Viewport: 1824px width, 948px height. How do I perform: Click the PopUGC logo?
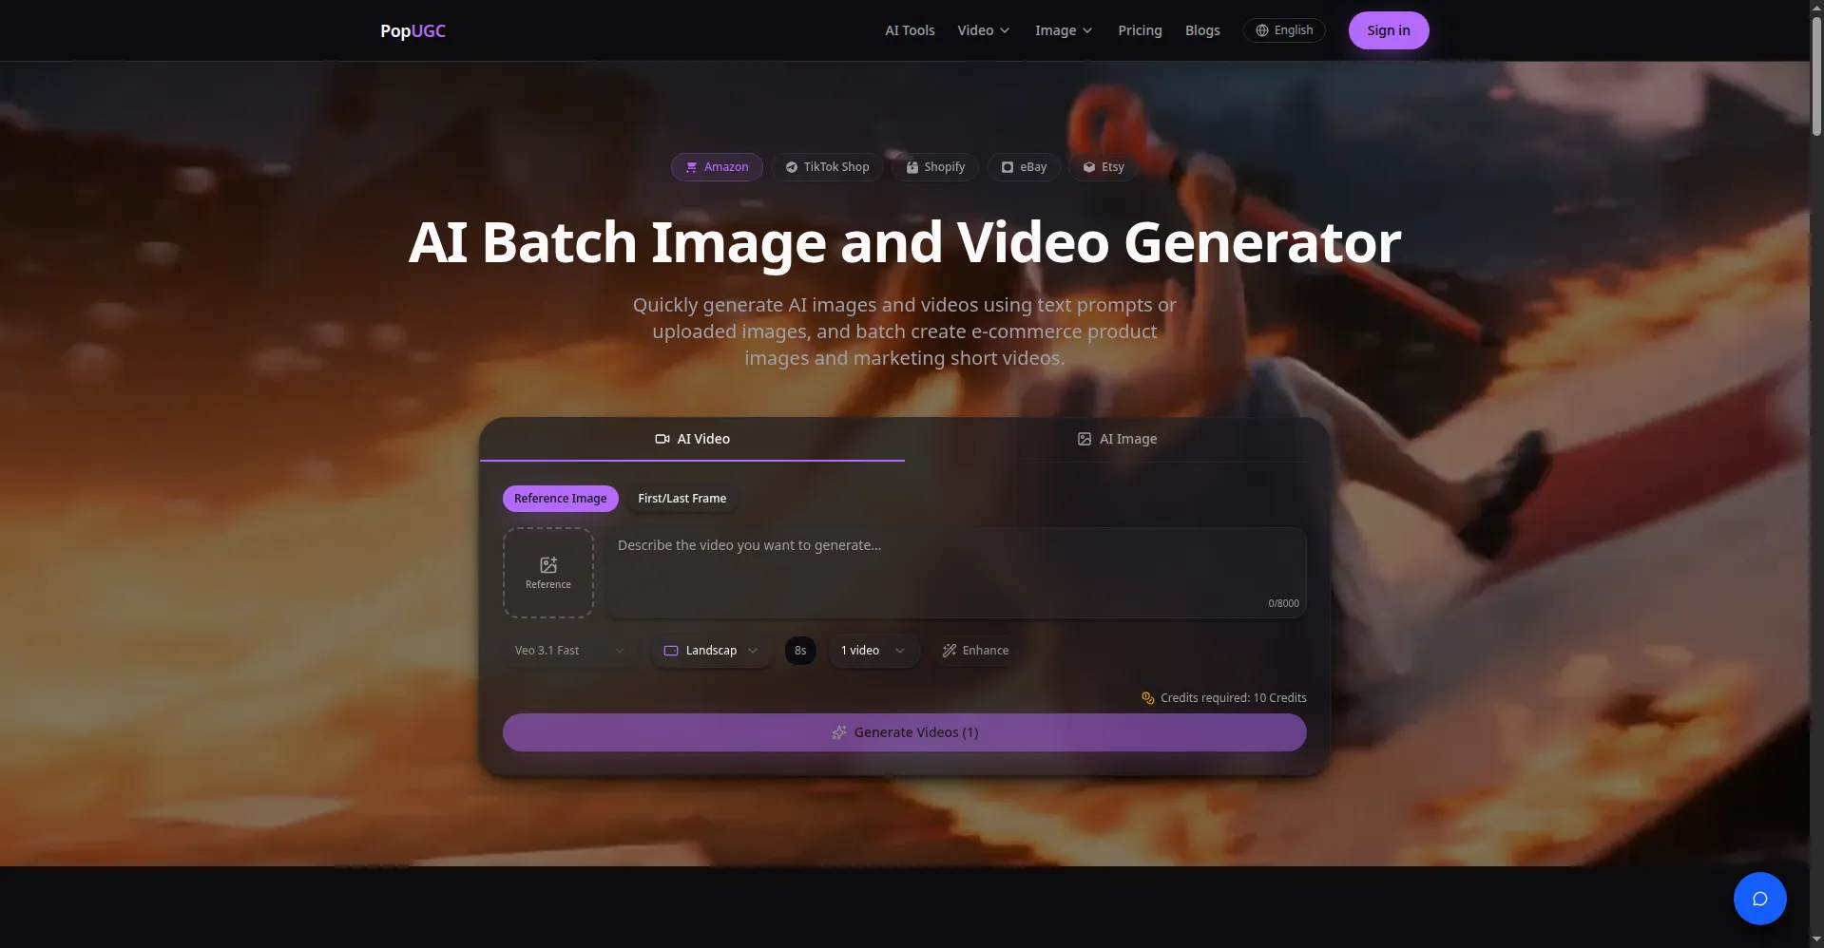pos(413,30)
